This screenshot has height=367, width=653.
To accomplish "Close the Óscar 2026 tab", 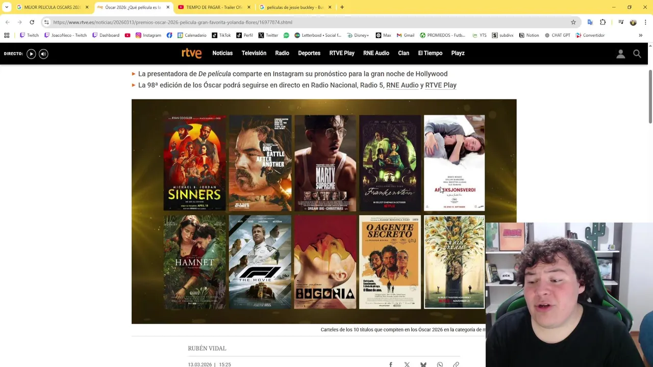I will [168, 7].
